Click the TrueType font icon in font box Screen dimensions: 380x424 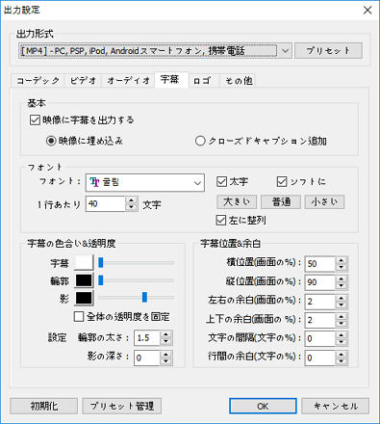[94, 182]
